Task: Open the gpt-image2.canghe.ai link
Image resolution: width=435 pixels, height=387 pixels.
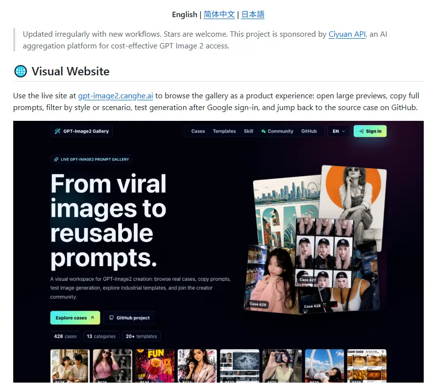Action: [116, 96]
